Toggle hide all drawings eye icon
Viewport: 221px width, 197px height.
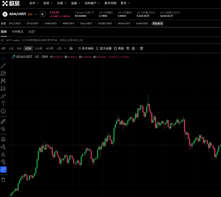[x=3, y=162]
